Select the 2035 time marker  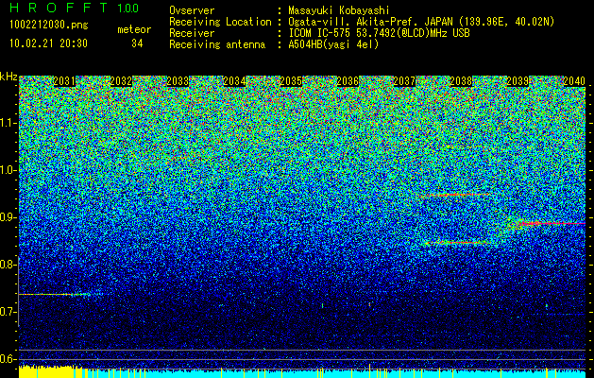(291, 81)
